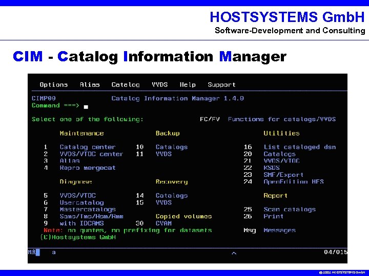Click the 04/015 cursor position indicator
The width and height of the screenshot is (369, 276).
point(336,252)
